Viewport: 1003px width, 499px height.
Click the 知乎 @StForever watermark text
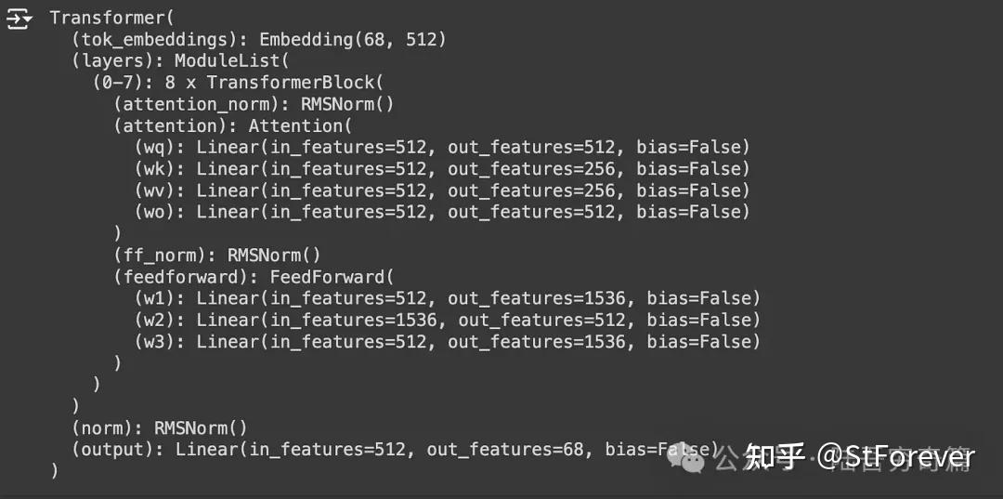tap(861, 456)
